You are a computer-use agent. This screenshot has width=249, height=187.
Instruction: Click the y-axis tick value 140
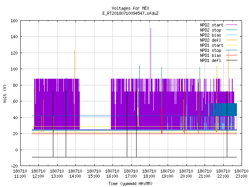[x=14, y=37]
